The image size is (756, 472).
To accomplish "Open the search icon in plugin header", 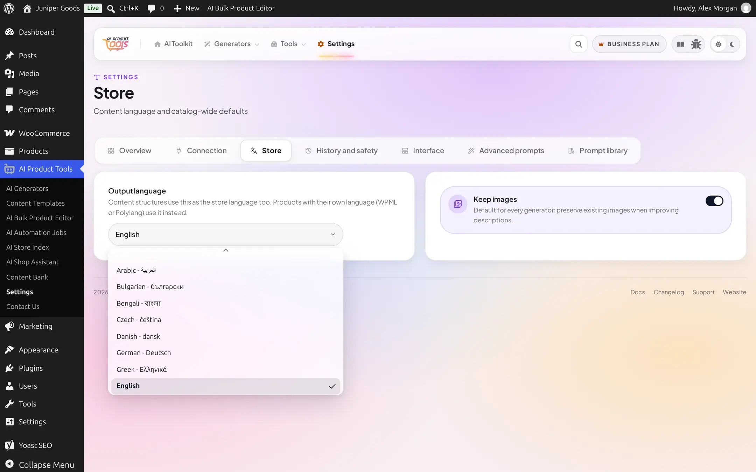I will tap(579, 44).
